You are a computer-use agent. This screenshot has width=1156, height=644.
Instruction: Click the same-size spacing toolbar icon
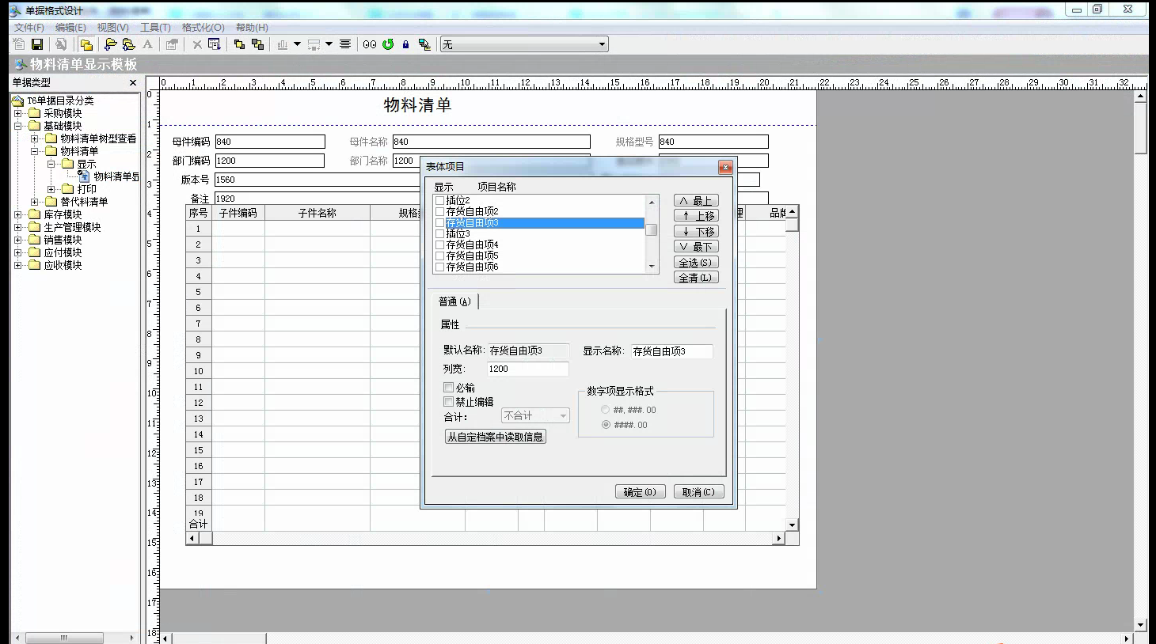coord(314,44)
